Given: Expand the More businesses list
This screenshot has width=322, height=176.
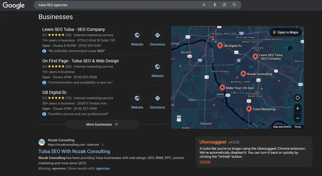Looking at the screenshot, I should (102, 124).
